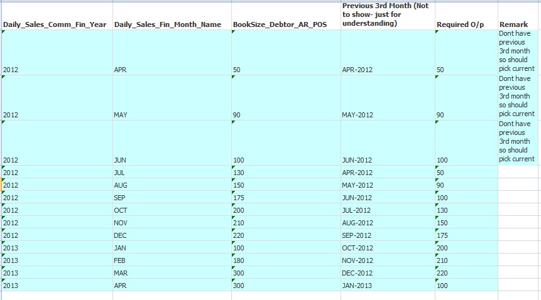Select the first Remark cell about previous month
Viewport: 541px width, 300px height.
coord(519,52)
